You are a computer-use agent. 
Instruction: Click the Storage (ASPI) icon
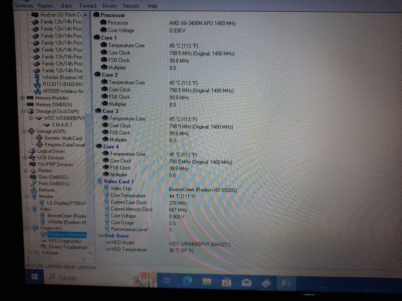[31, 131]
